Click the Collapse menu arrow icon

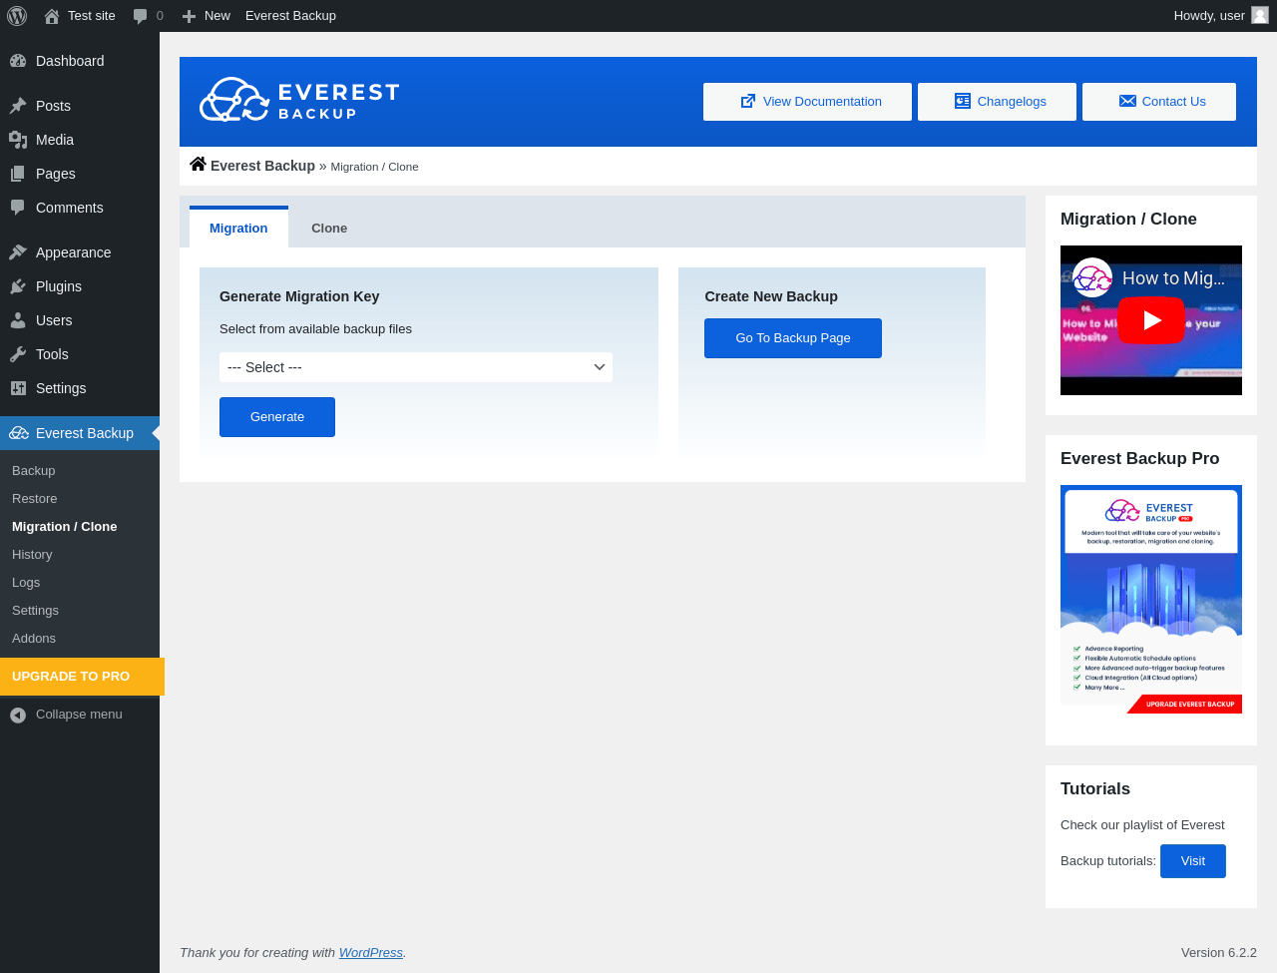(x=18, y=715)
